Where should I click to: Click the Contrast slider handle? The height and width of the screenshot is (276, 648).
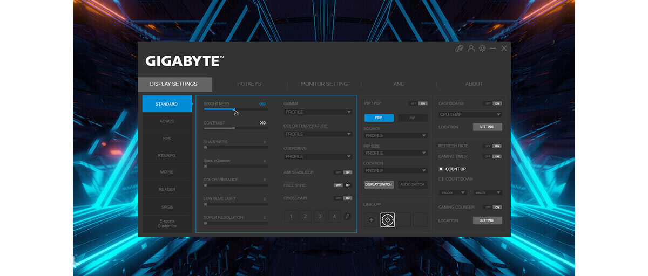[233, 128]
